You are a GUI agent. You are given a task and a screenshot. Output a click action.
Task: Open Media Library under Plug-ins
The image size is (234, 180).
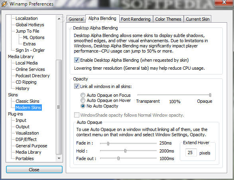28,152
